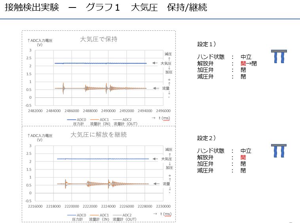
Task: Click the 大気圧 arrow in the top chart
Action: 155,63
